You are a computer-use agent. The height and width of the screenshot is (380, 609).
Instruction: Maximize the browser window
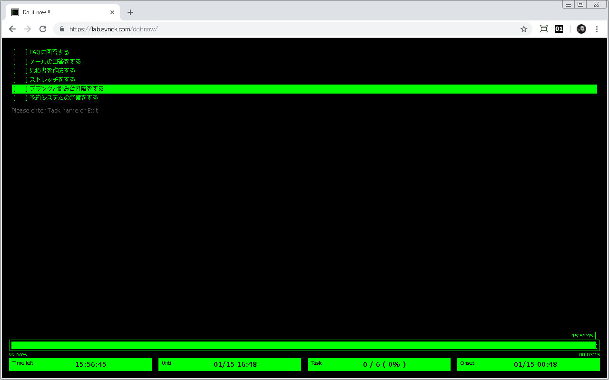coord(580,4)
